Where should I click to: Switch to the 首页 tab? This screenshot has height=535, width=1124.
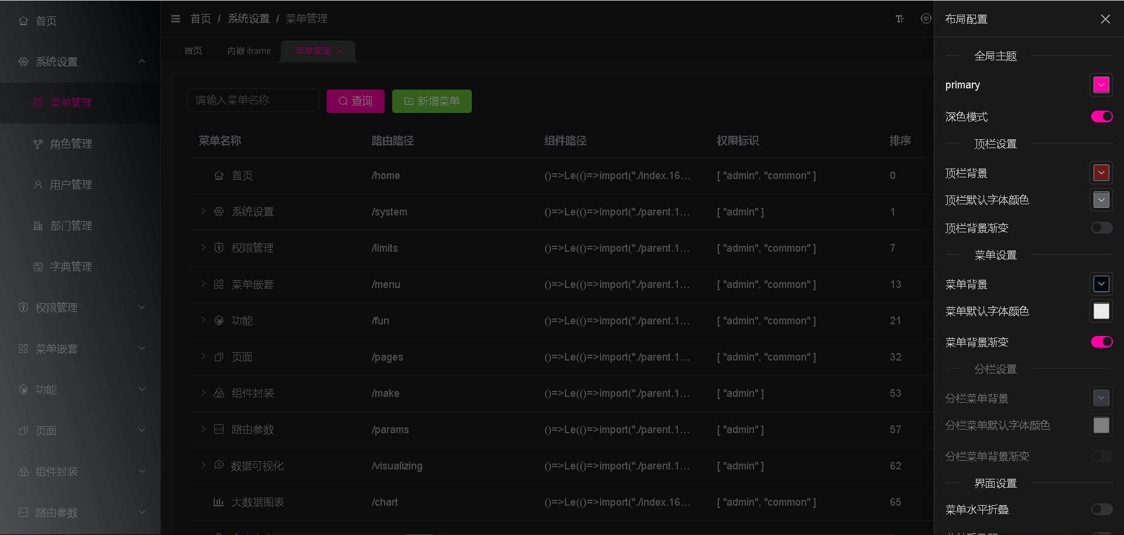coord(193,51)
